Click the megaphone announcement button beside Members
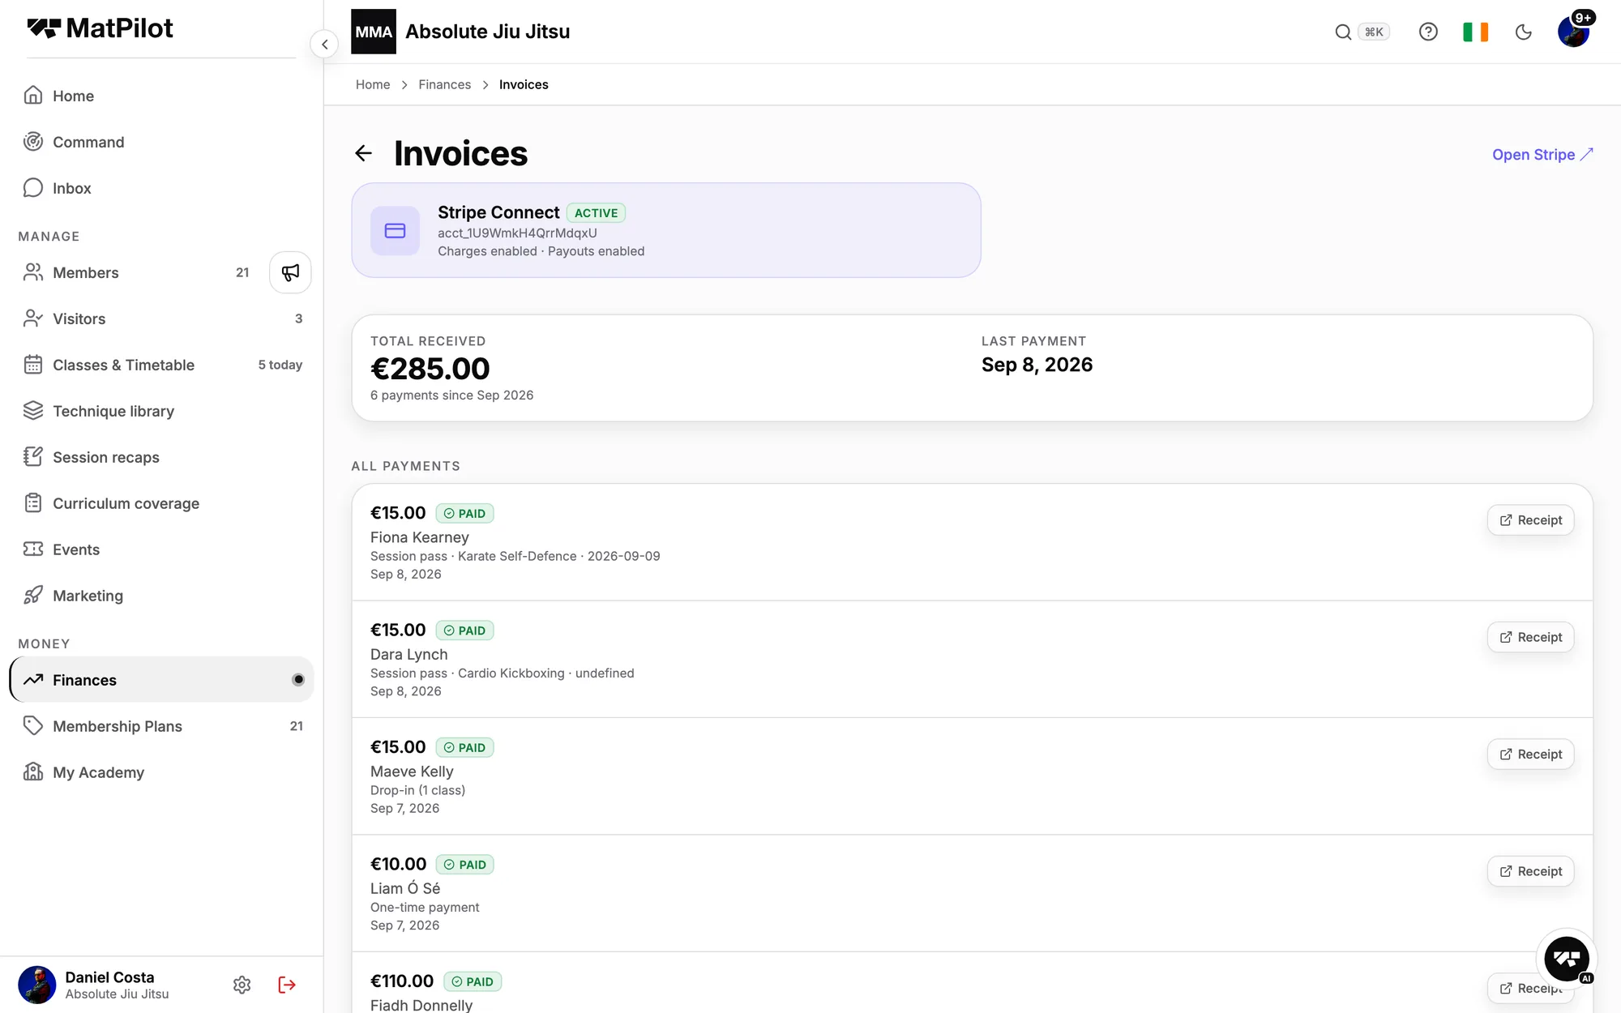The width and height of the screenshot is (1621, 1013). [x=290, y=272]
